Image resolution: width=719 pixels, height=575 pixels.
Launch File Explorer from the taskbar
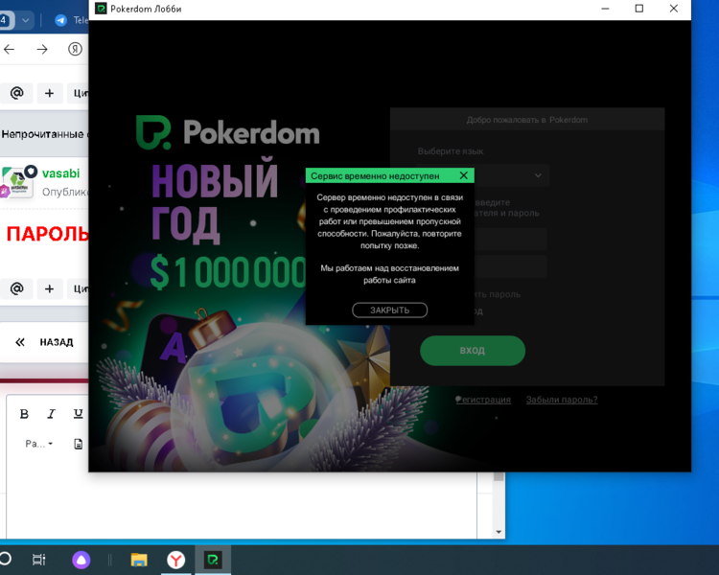(x=139, y=560)
